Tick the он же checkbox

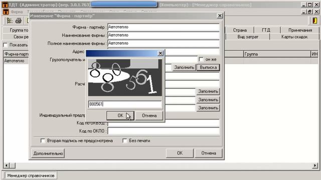pyautogui.click(x=201, y=59)
